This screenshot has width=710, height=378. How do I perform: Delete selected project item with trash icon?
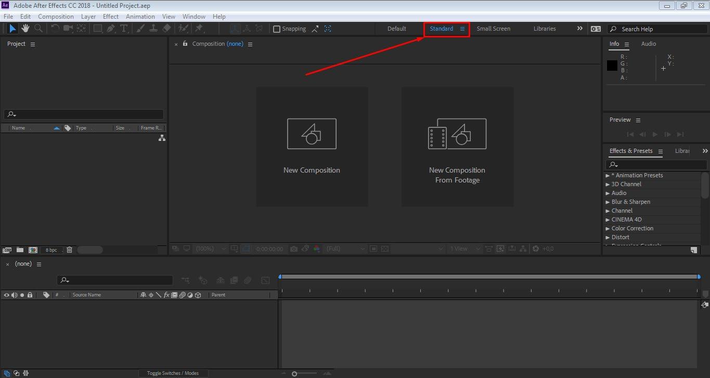(x=70, y=250)
